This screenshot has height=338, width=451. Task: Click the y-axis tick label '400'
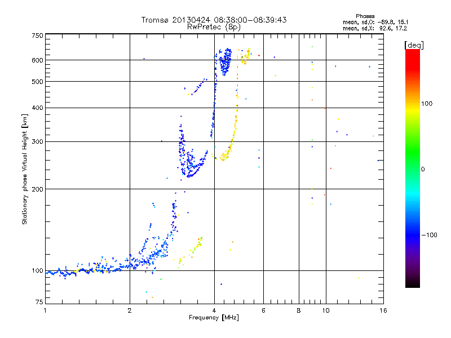(x=37, y=108)
